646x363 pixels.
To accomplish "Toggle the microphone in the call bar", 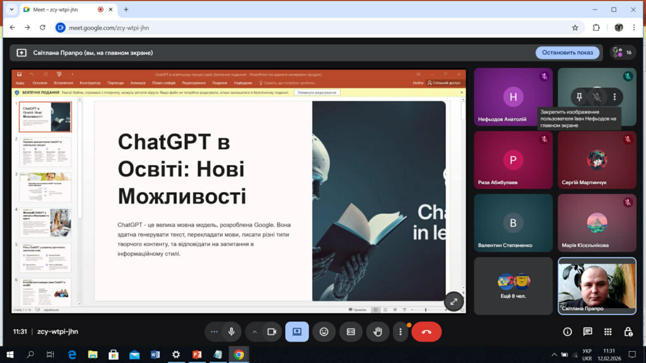I will (x=232, y=331).
